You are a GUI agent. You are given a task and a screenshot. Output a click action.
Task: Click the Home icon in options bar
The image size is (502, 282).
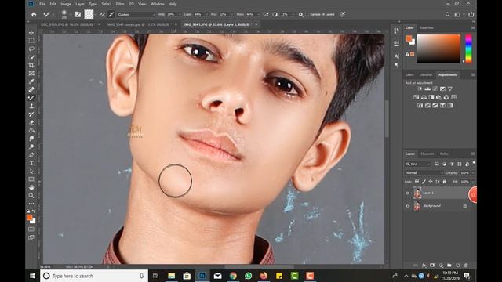click(34, 14)
